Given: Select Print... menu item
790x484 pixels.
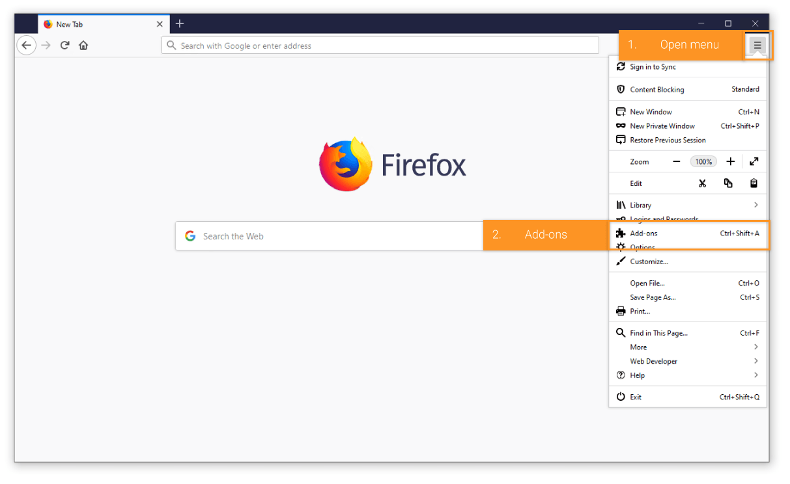Looking at the screenshot, I should tap(688, 312).
